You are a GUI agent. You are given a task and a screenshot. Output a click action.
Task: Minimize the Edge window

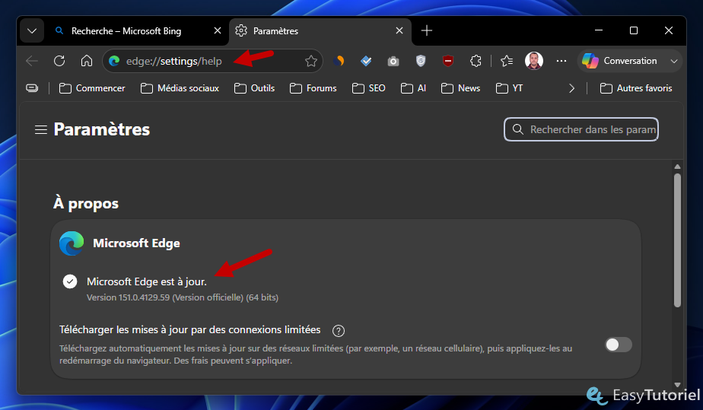(x=599, y=30)
